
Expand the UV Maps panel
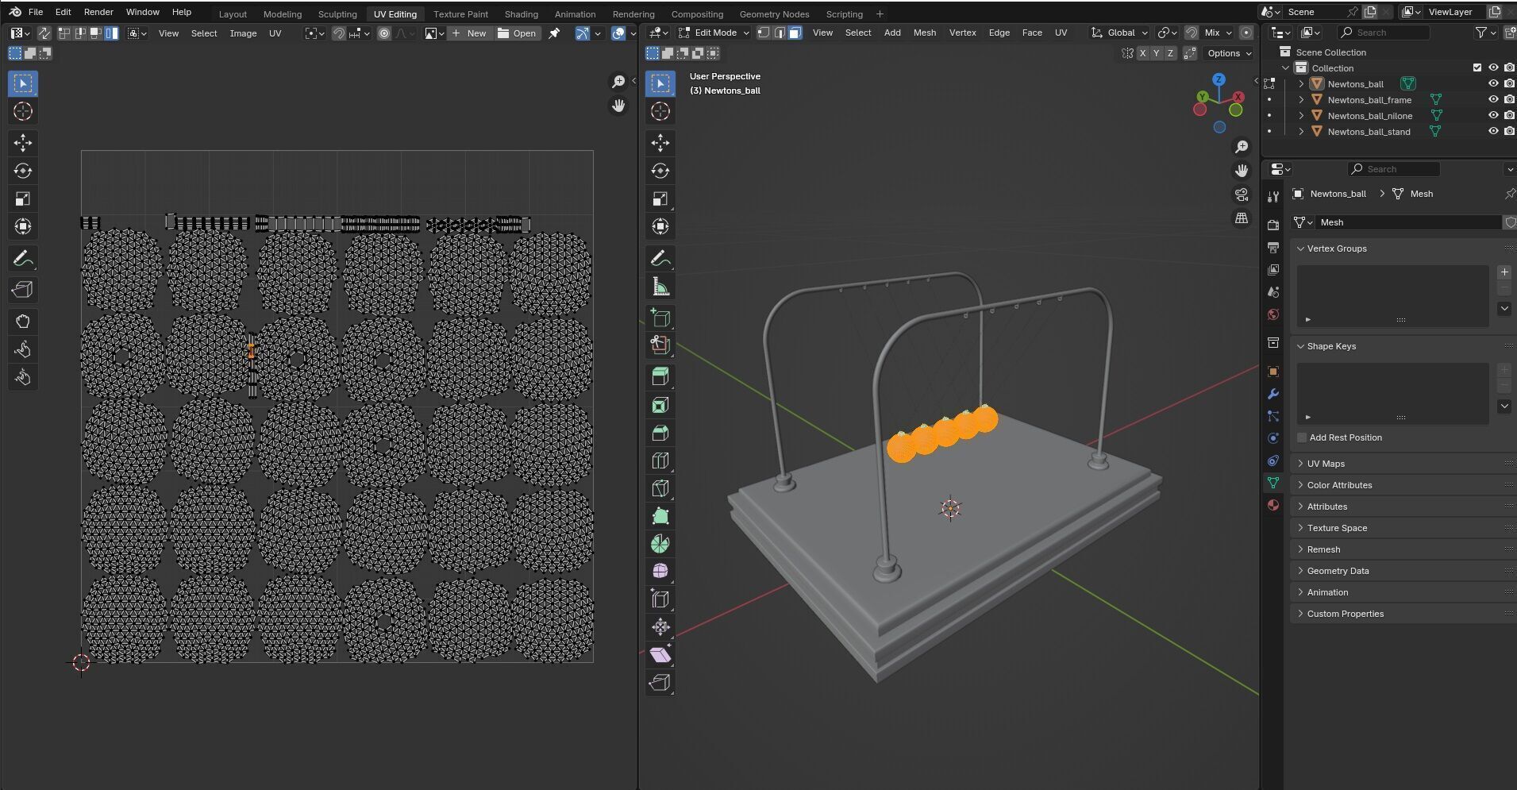click(1325, 464)
